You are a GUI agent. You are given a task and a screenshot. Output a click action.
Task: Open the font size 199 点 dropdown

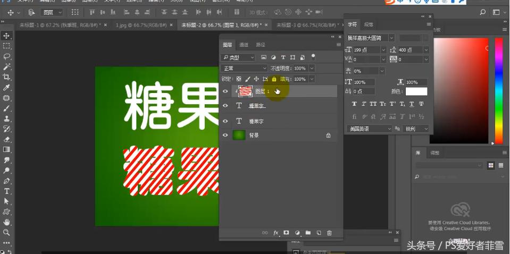tap(383, 50)
